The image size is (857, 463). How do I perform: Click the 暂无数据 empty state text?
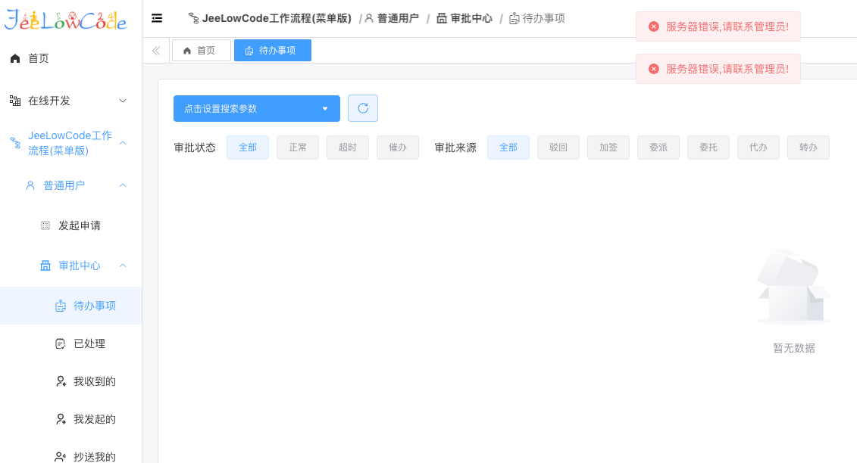(794, 348)
